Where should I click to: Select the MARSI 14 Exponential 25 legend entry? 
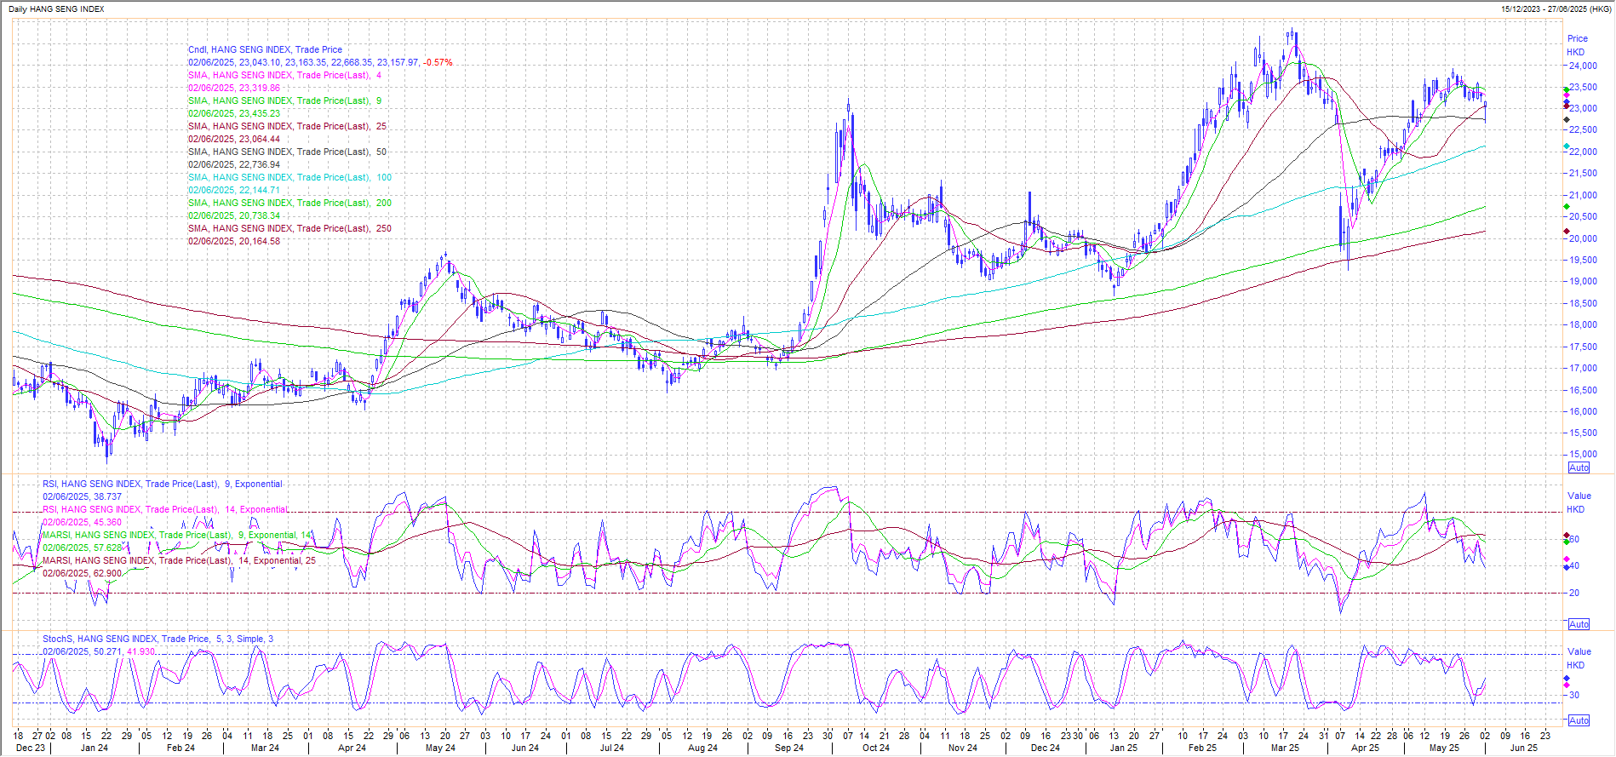coord(179,560)
